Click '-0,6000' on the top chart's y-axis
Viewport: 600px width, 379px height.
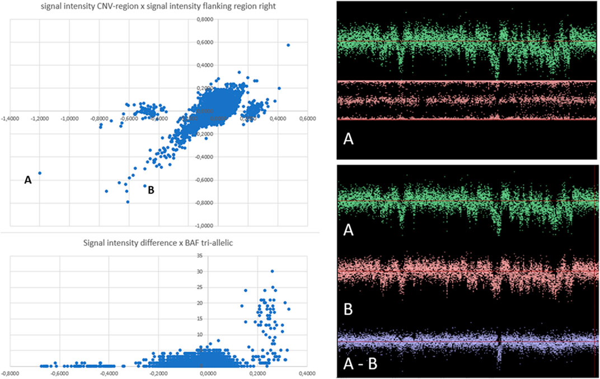click(x=204, y=180)
